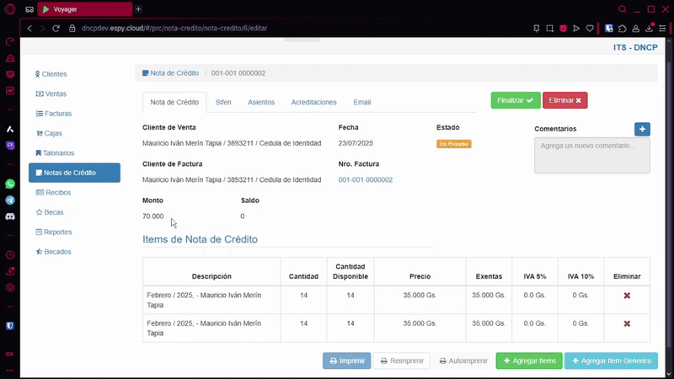The height and width of the screenshot is (379, 674).
Task: Switch to the Asientos tab
Action: click(261, 102)
